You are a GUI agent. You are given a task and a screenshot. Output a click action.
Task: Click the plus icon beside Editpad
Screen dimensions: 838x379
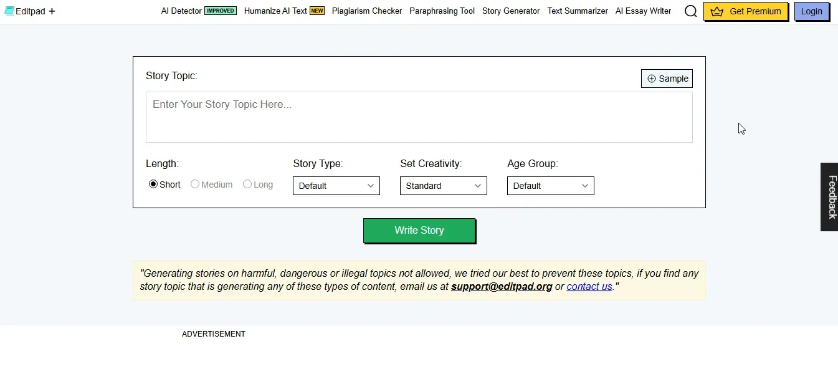pyautogui.click(x=52, y=11)
